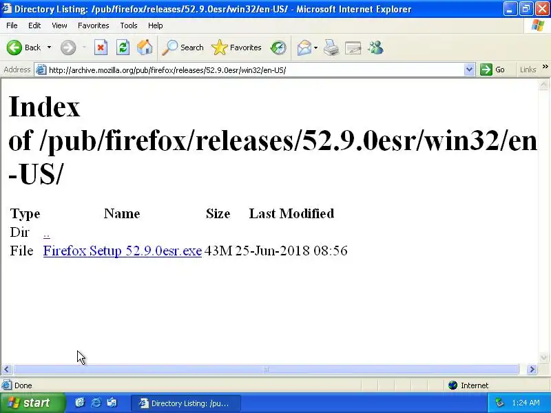
Task: Open the Tools menu
Action: 129,25
